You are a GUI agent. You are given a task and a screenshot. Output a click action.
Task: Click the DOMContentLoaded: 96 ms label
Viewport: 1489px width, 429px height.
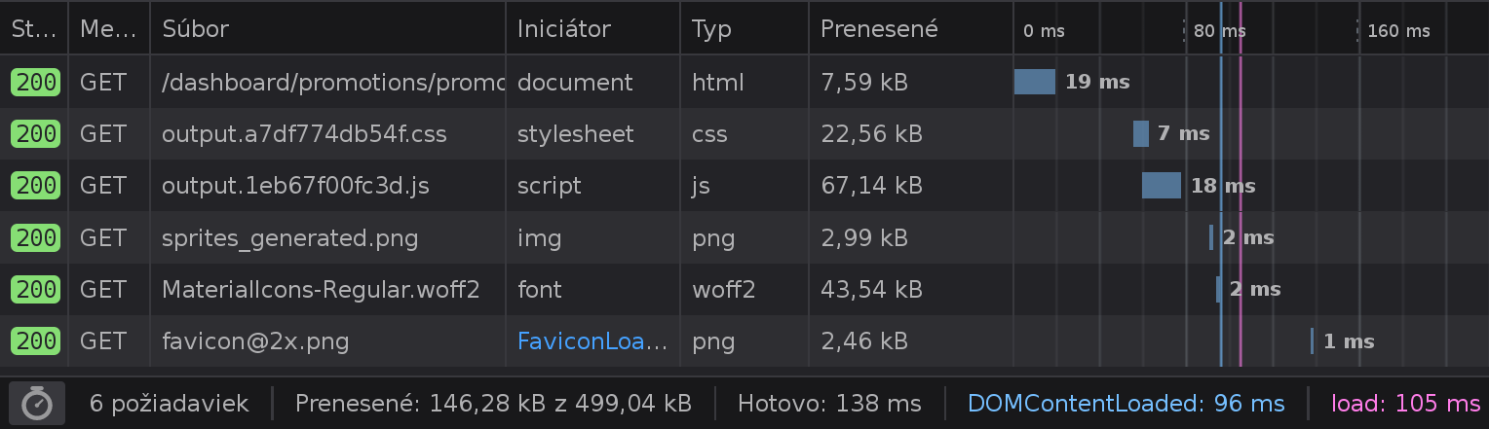[x=1126, y=403]
